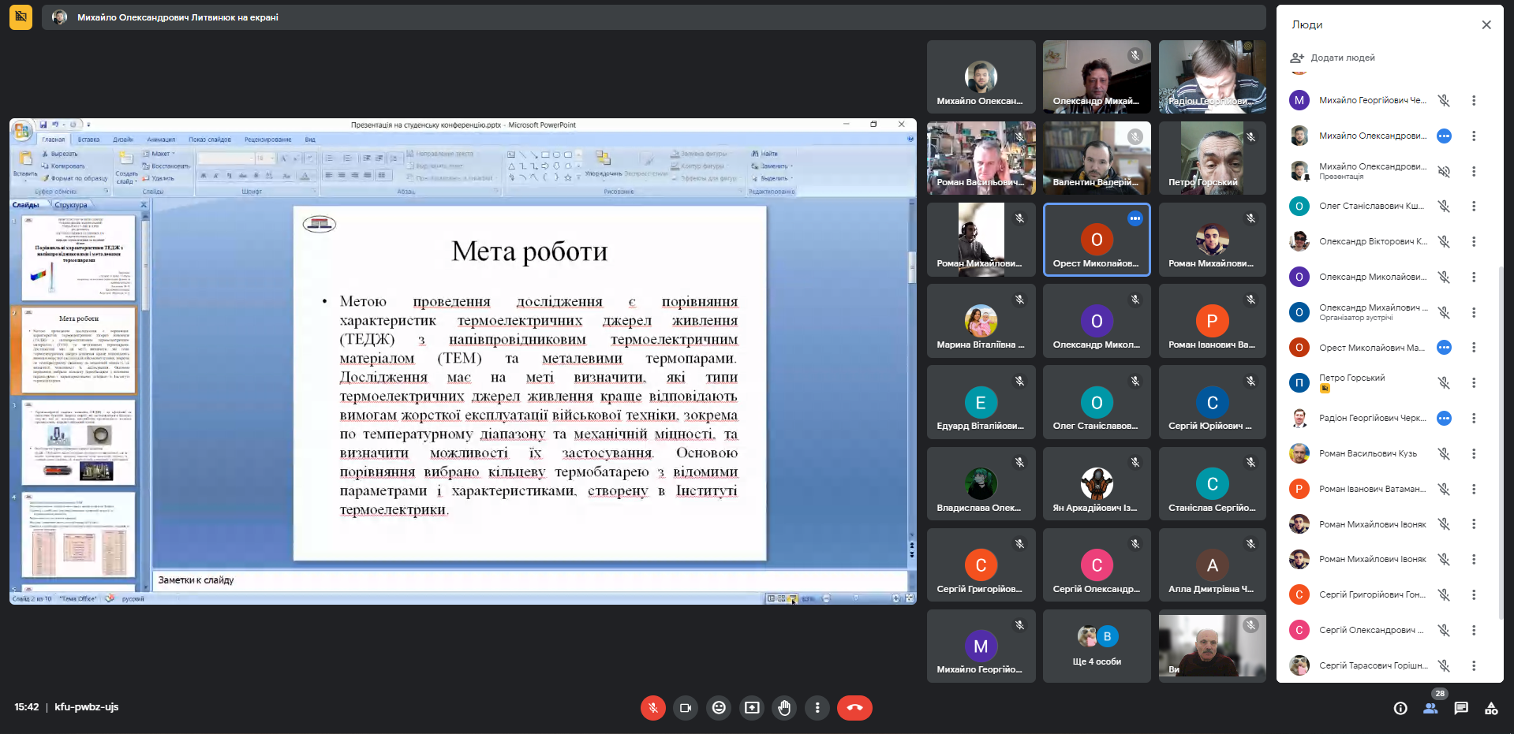Viewport: 1514px width, 734px height.
Task: Click Формат по образцу format painter
Action: click(x=75, y=178)
